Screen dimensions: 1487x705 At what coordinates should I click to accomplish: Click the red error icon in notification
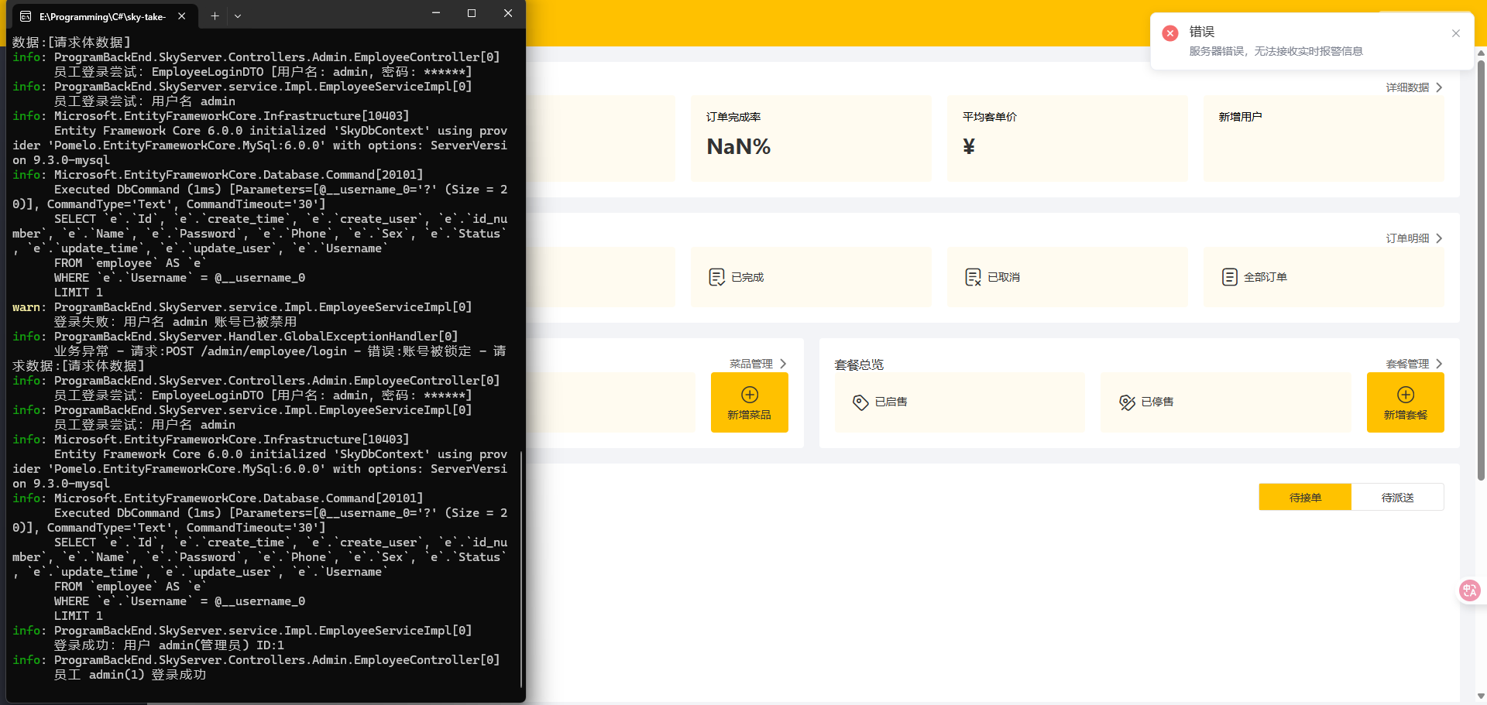click(1170, 33)
